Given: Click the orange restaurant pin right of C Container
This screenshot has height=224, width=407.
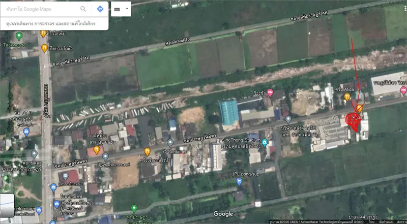Looking at the screenshot, I should click(147, 151).
